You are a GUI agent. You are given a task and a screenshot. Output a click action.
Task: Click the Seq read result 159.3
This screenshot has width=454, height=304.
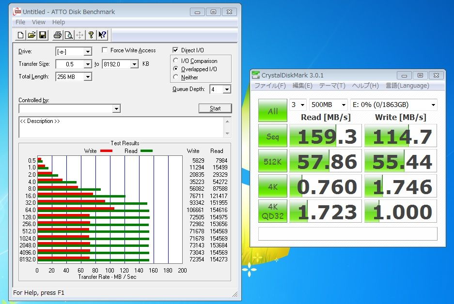coord(326,136)
